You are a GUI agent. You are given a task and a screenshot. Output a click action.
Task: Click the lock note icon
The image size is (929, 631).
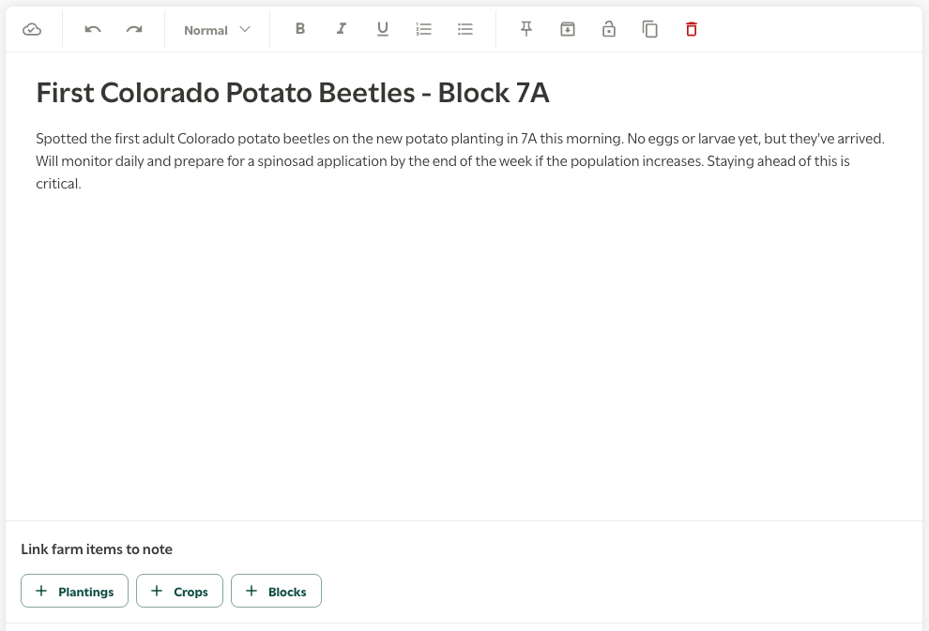pyautogui.click(x=609, y=29)
